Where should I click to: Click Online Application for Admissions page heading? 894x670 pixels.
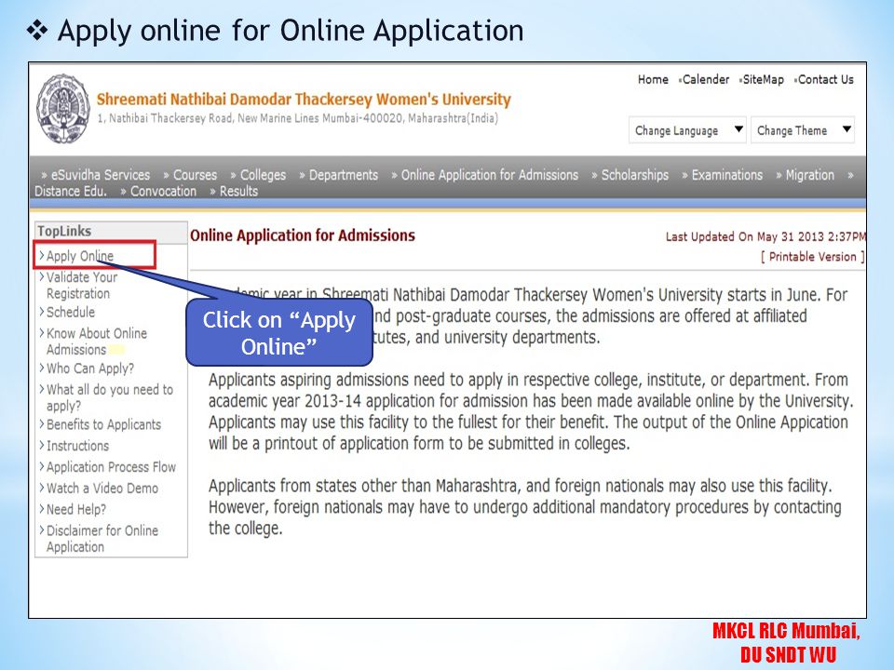(303, 235)
